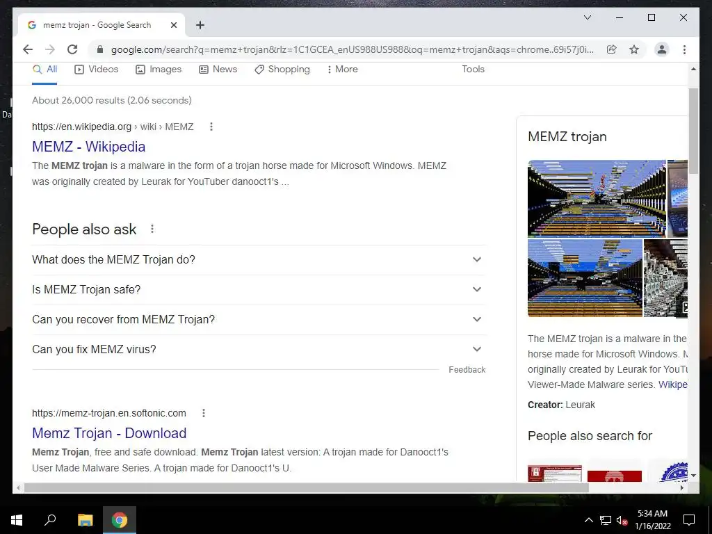Open MEMZ - Wikipedia result link
The image size is (712, 534).
tap(88, 147)
